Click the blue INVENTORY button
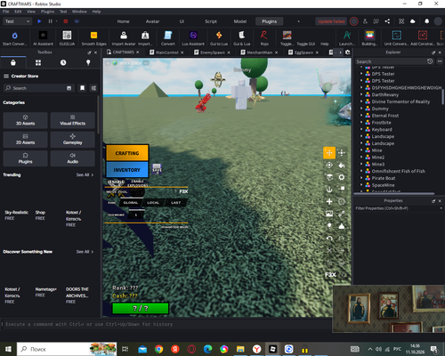 (x=127, y=170)
